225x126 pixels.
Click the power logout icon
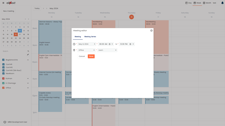pos(5,122)
